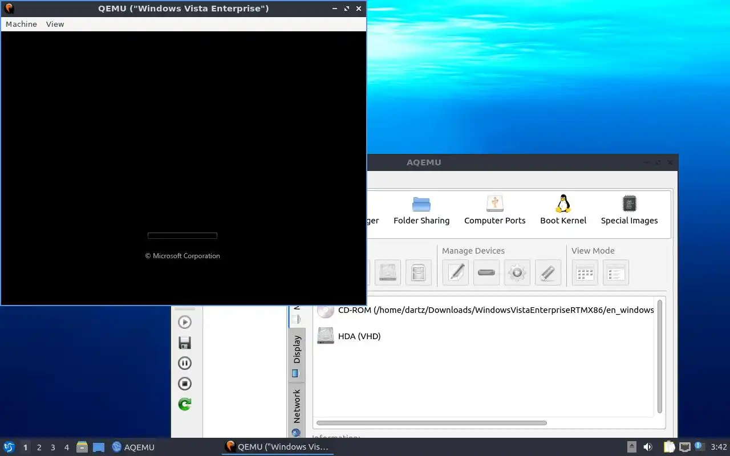
Task: Activate the QEMU taskbar entry
Action: (x=277, y=447)
